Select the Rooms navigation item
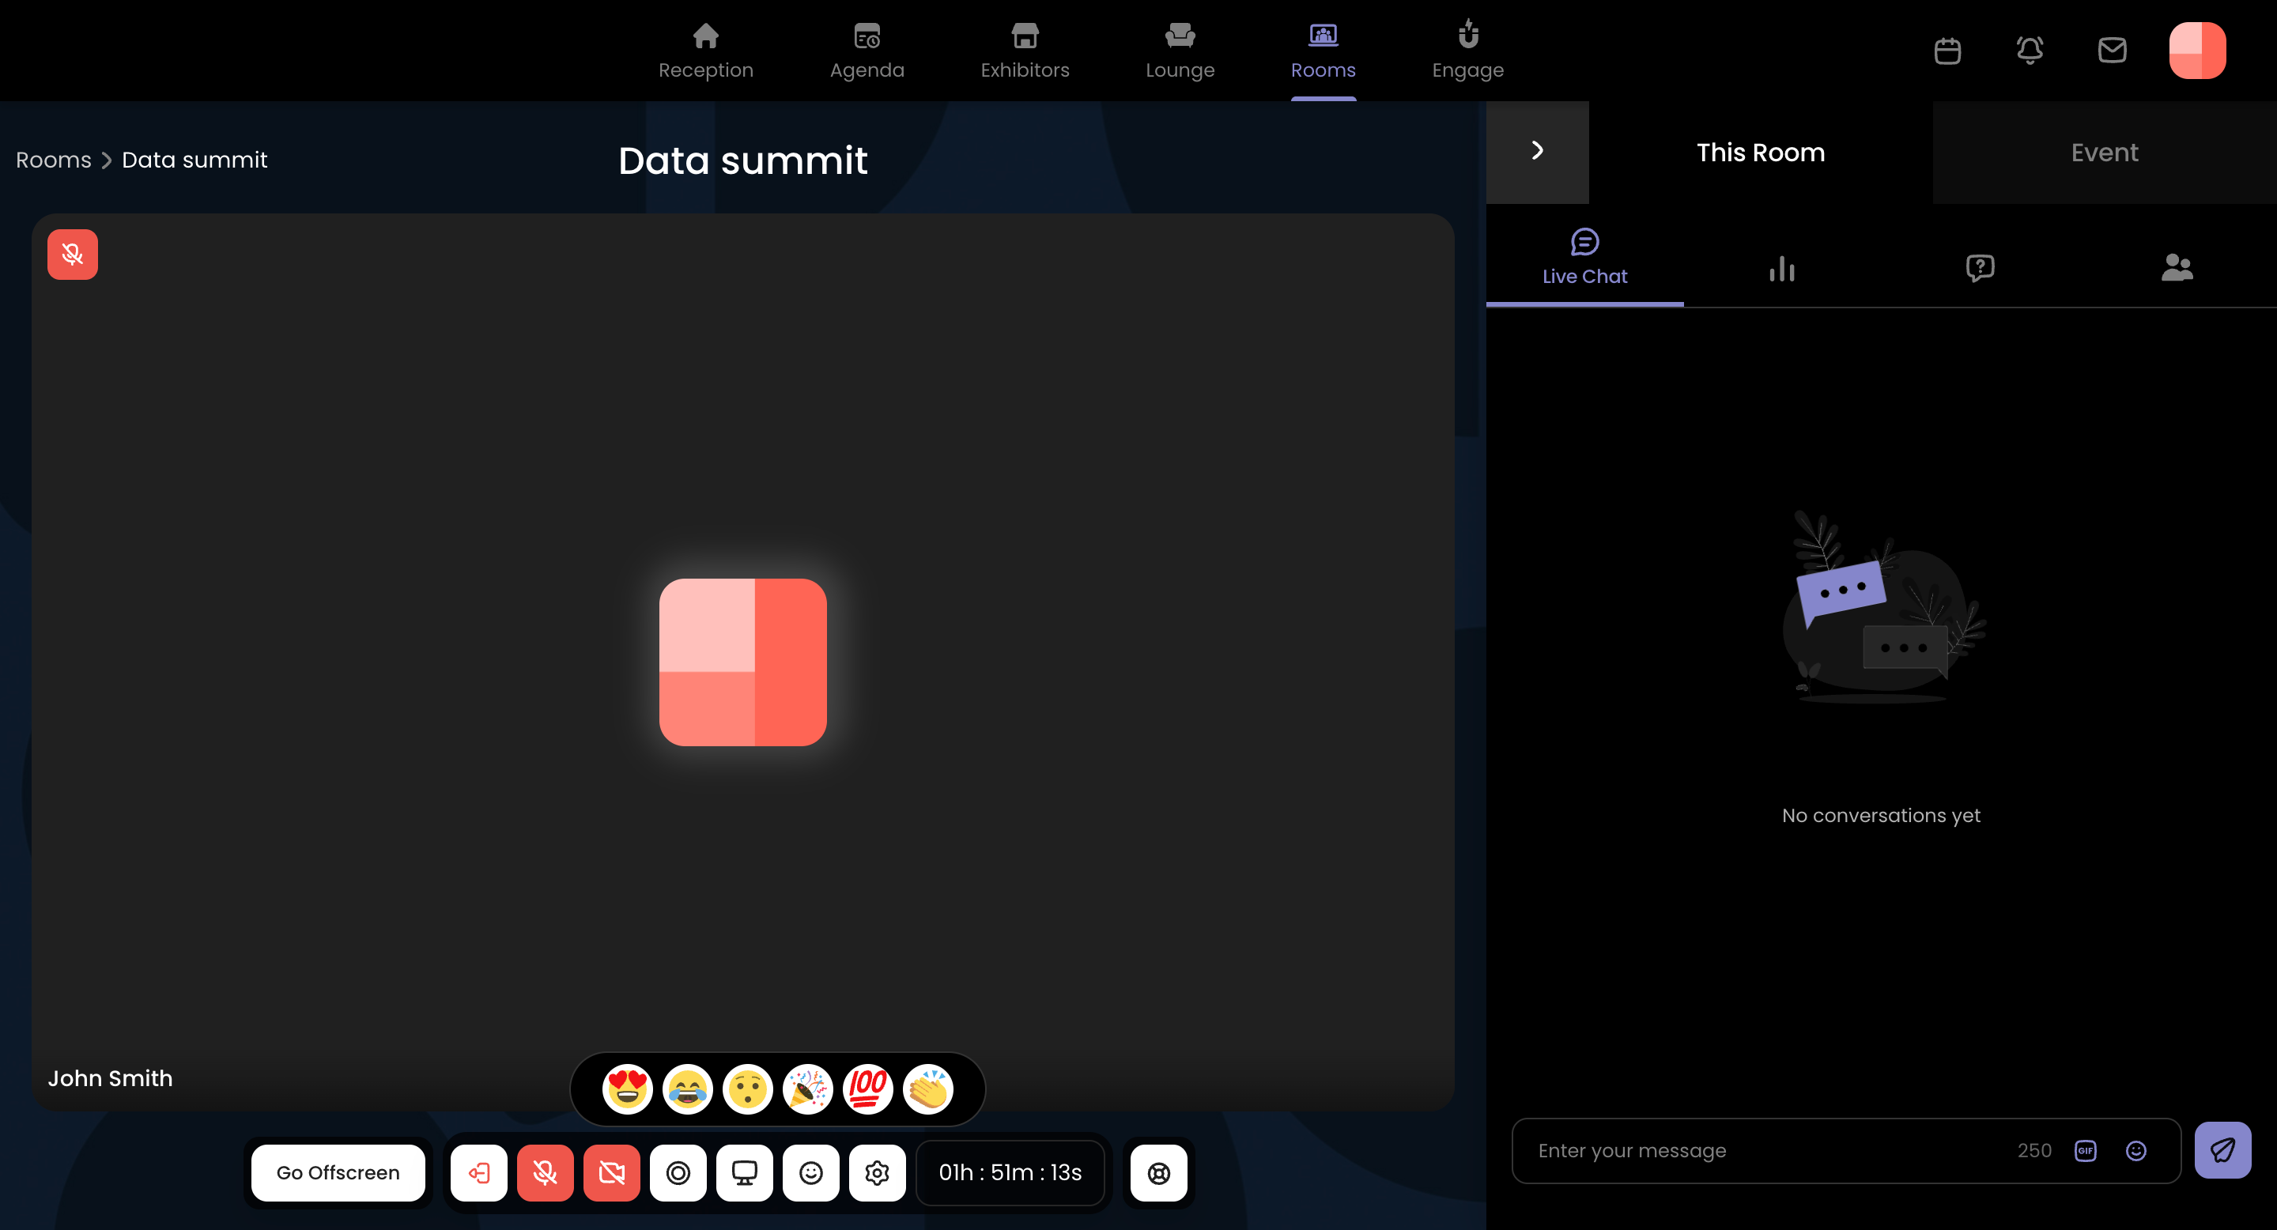The width and height of the screenshot is (2277, 1230). [x=1323, y=51]
